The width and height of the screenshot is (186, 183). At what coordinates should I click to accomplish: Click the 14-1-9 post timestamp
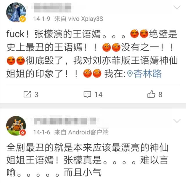tap(41, 19)
